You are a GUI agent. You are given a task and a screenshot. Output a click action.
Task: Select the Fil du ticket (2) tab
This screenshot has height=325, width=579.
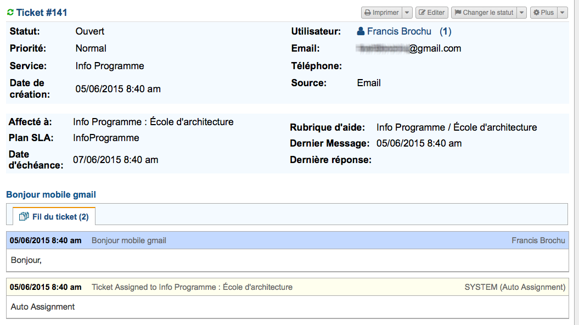click(x=54, y=216)
